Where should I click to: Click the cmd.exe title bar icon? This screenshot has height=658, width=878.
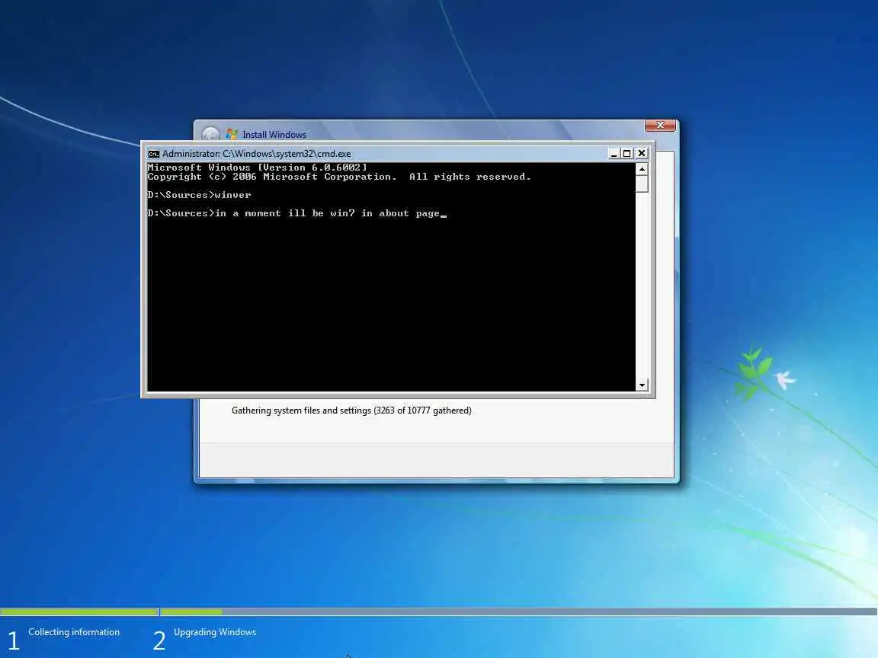(x=153, y=154)
